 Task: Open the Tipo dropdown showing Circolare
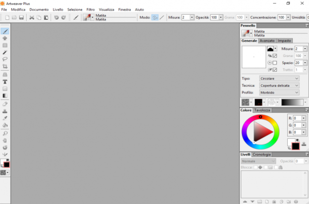[279, 78]
